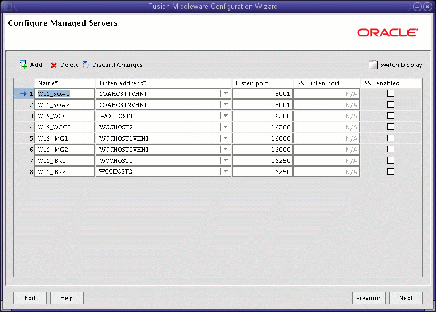Click listen port 8001 for WLS_SOA2

click(263, 105)
